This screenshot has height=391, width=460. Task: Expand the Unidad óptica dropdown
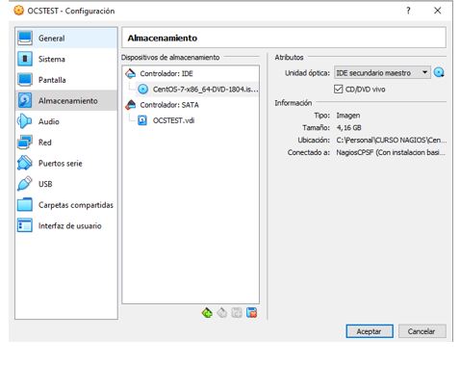point(382,73)
